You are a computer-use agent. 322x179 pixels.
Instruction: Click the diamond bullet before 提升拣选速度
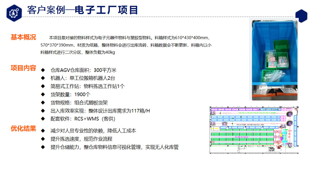click(43, 139)
